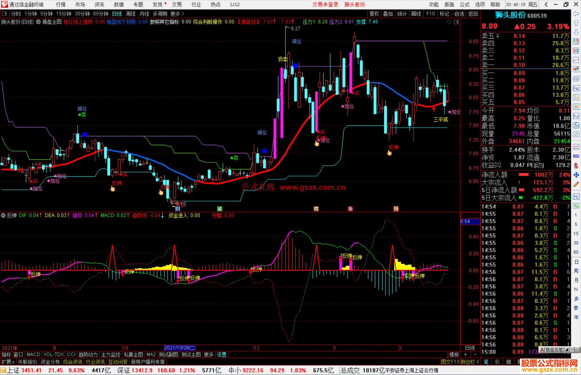Expand the 更多 periods dropdown in top period bar
581x375 pixels.
(177, 14)
